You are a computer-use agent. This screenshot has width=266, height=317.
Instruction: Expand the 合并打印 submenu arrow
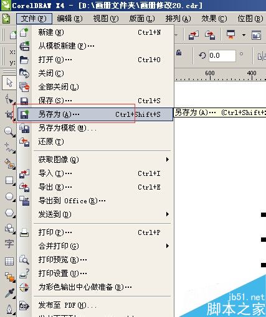click(168, 246)
